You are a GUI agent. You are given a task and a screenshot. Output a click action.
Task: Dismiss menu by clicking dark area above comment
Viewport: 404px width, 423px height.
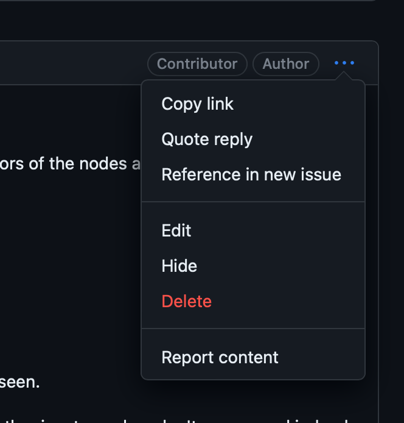pos(189,20)
